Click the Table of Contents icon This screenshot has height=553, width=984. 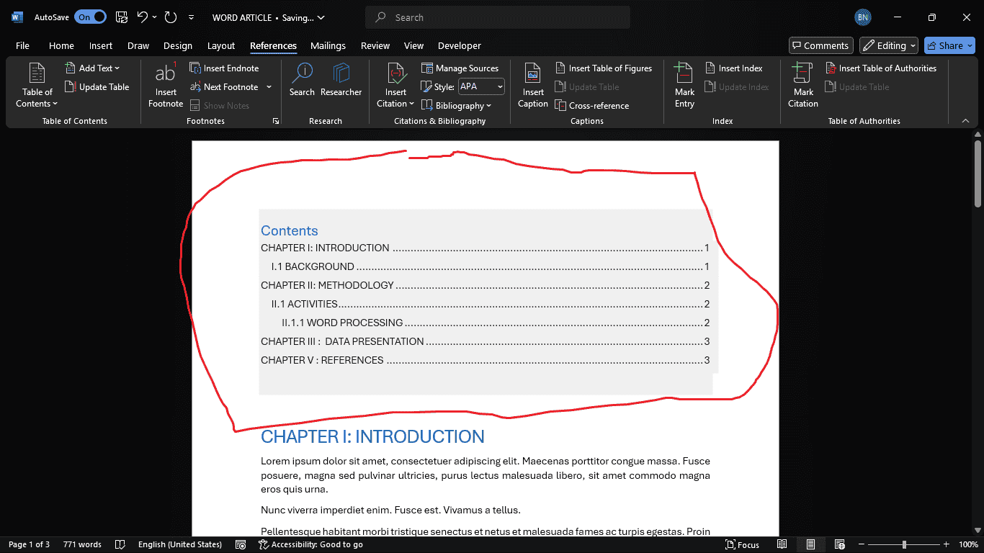click(x=37, y=74)
